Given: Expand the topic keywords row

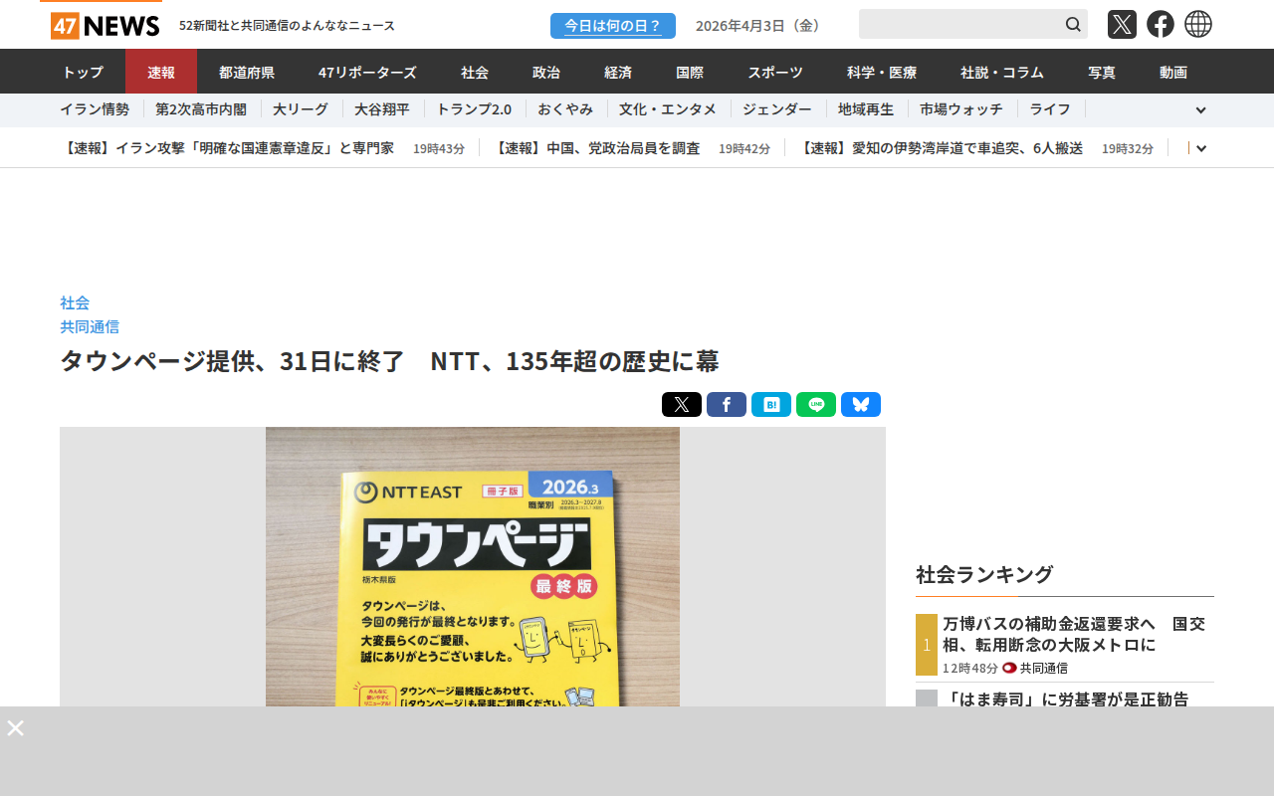Looking at the screenshot, I should coord(1200,110).
